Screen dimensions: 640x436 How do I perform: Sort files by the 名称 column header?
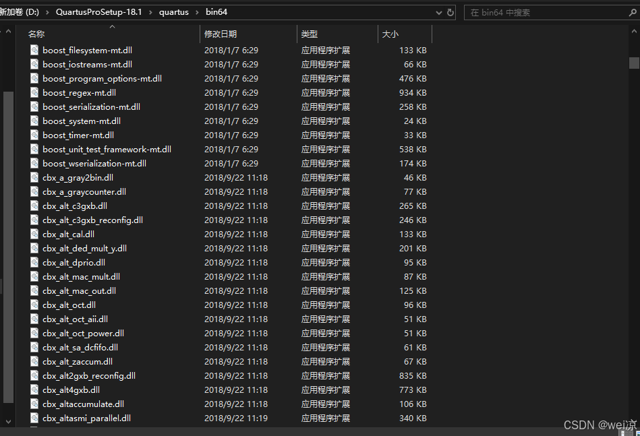pyautogui.click(x=36, y=34)
